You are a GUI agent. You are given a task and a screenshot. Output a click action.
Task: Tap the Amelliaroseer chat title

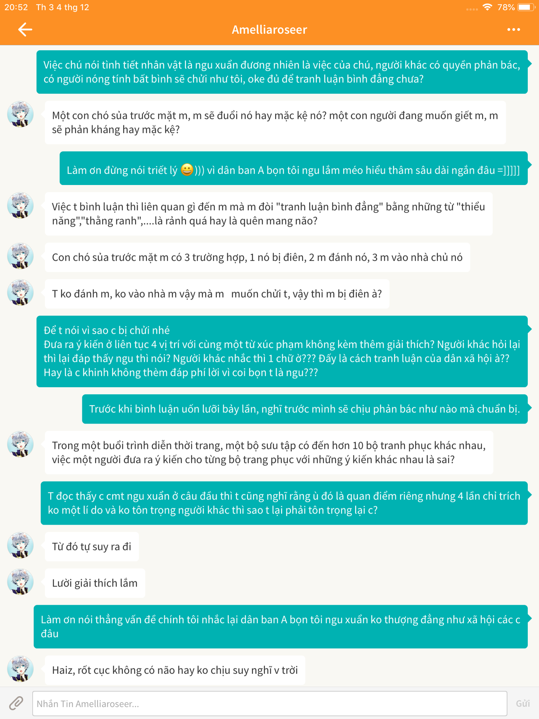[269, 30]
